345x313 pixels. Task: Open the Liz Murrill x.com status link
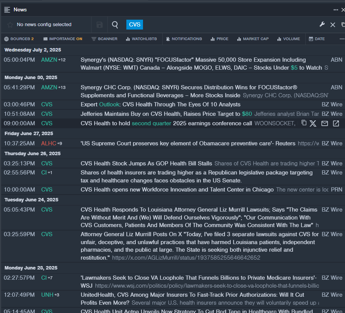click(x=186, y=258)
